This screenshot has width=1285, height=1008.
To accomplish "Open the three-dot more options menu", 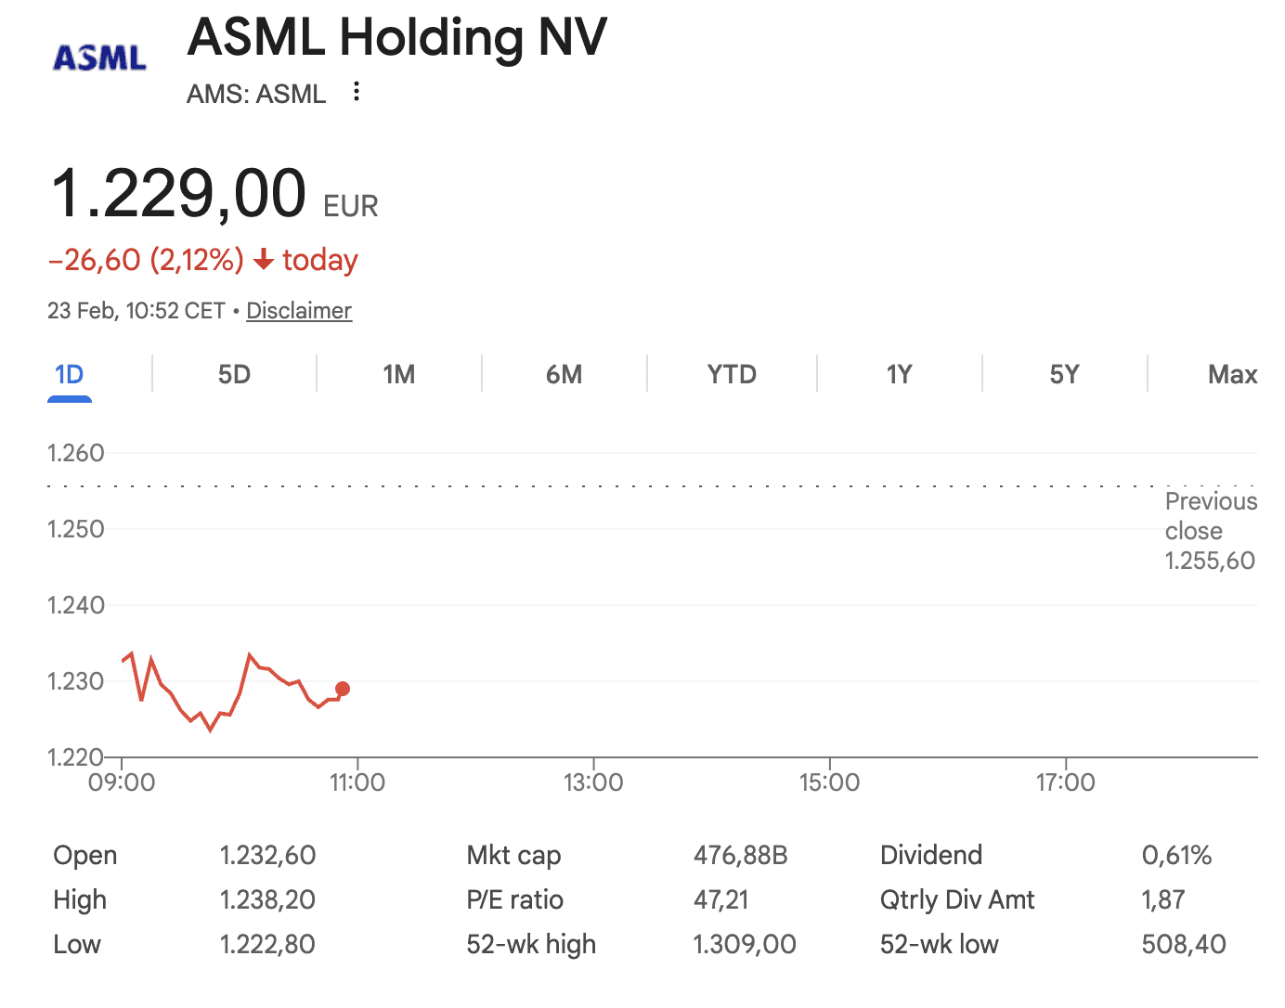I will [x=357, y=92].
